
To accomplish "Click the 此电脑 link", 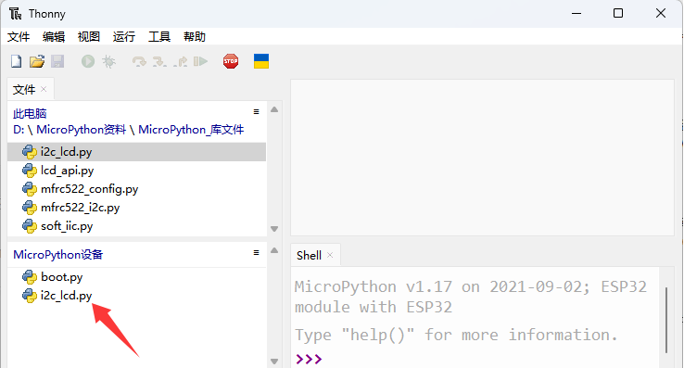I will point(30,113).
